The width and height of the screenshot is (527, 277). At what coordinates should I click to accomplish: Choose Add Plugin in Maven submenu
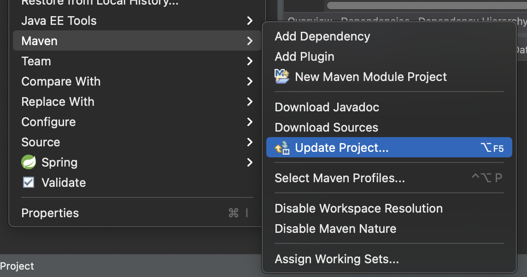click(x=389, y=57)
